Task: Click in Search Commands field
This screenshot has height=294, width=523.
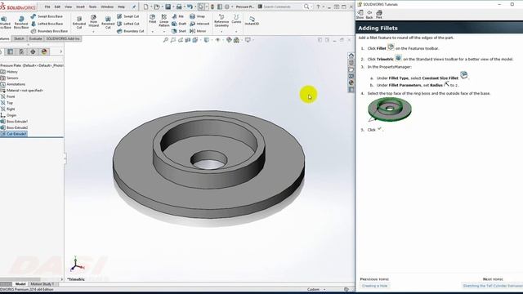Action: click(280, 7)
